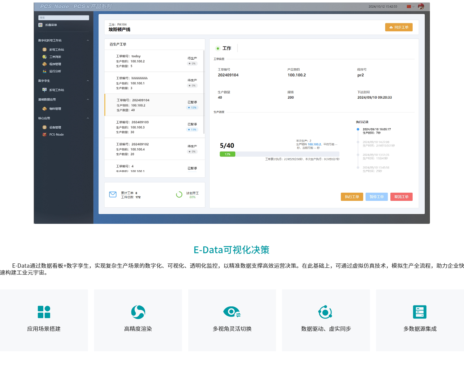Click the 设备管理 icon under 核心应用
Image resolution: width=464 pixels, height=371 pixels.
(x=45, y=127)
